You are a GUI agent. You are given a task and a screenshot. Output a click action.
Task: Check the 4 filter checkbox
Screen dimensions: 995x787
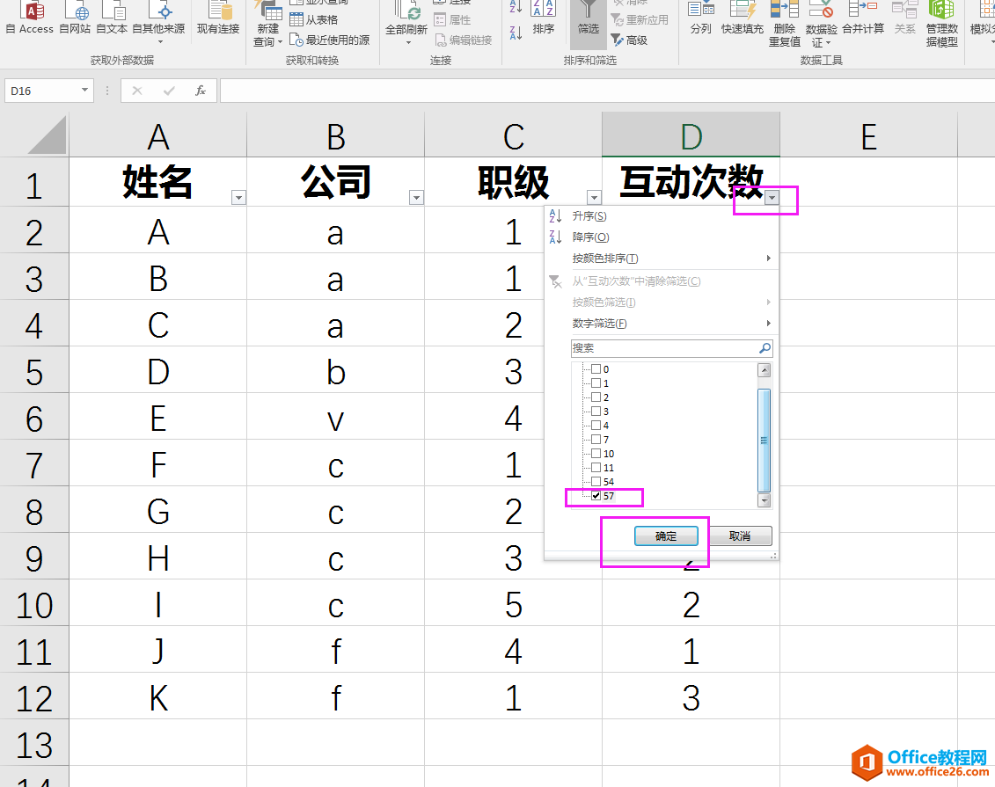596,425
